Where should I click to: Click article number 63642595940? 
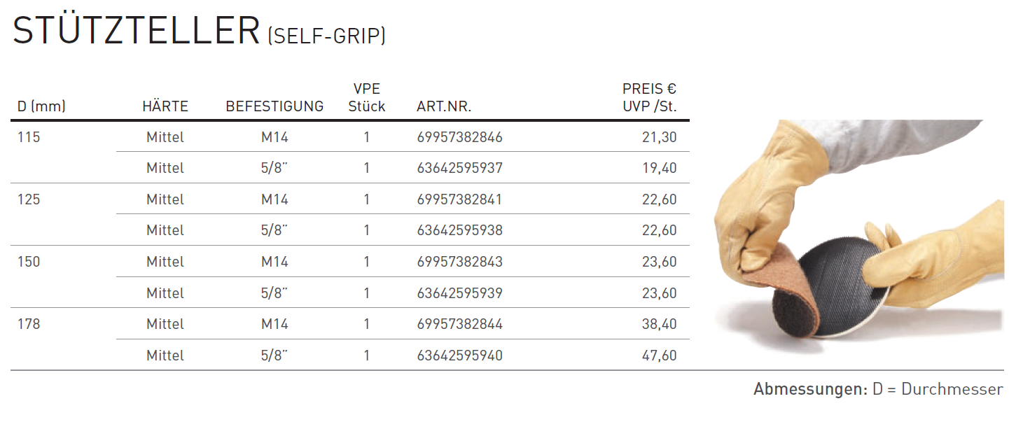point(459,356)
